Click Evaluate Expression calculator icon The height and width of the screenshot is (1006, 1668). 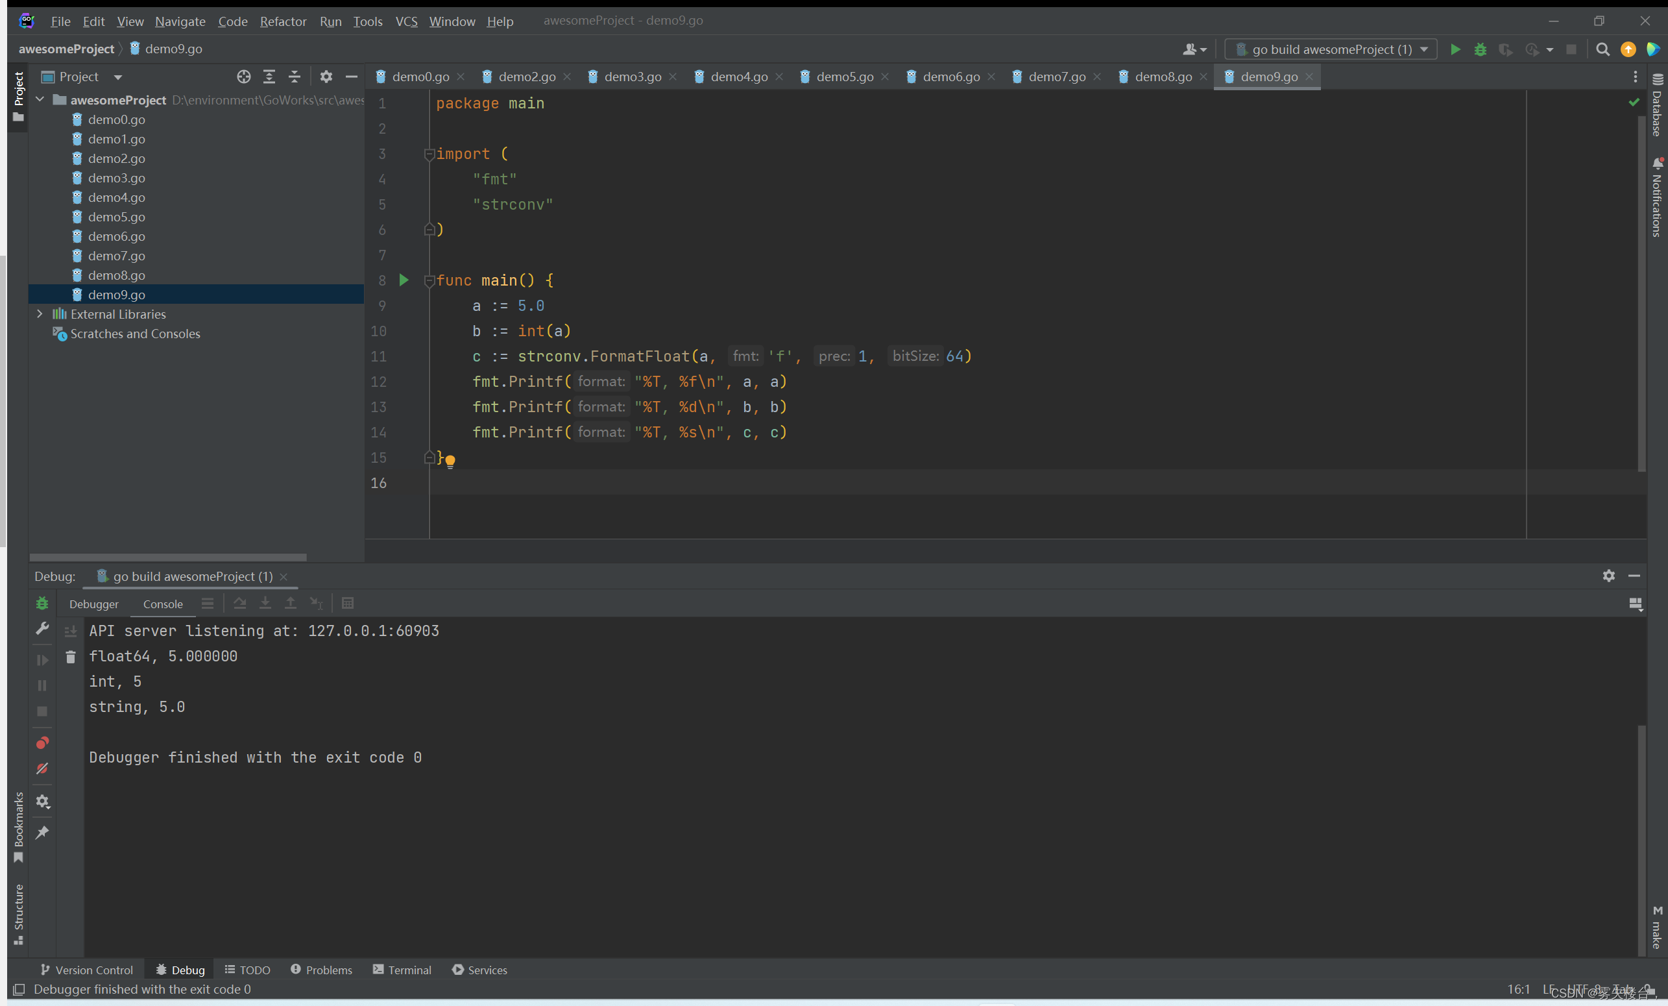click(x=347, y=603)
